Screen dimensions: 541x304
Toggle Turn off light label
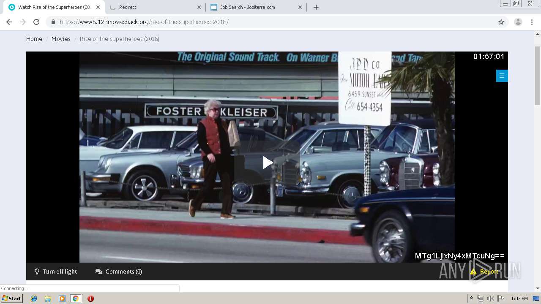60,271
